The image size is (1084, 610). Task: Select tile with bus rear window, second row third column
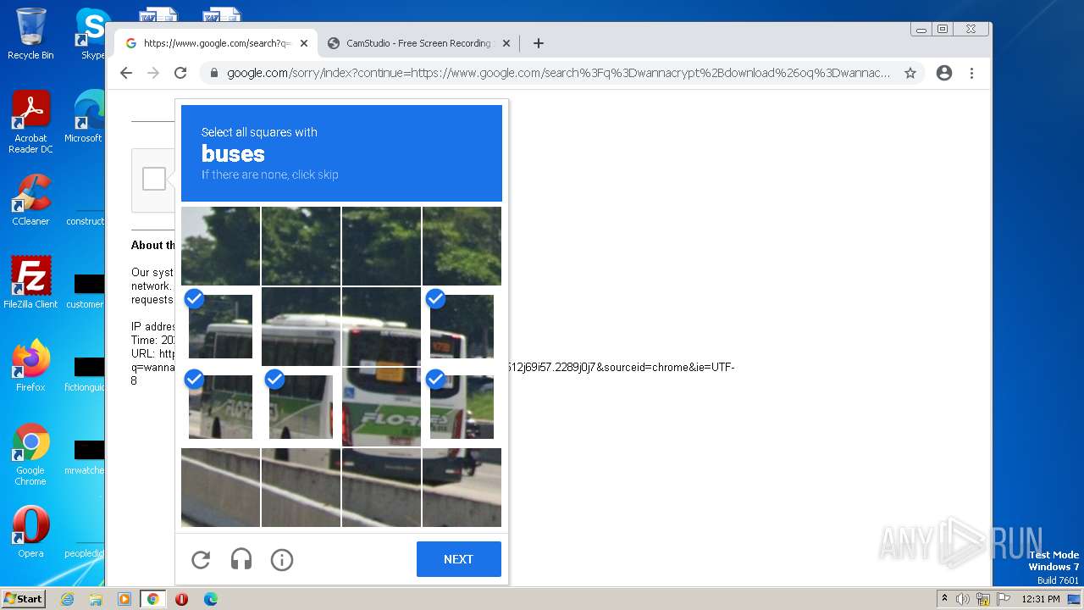coord(381,326)
